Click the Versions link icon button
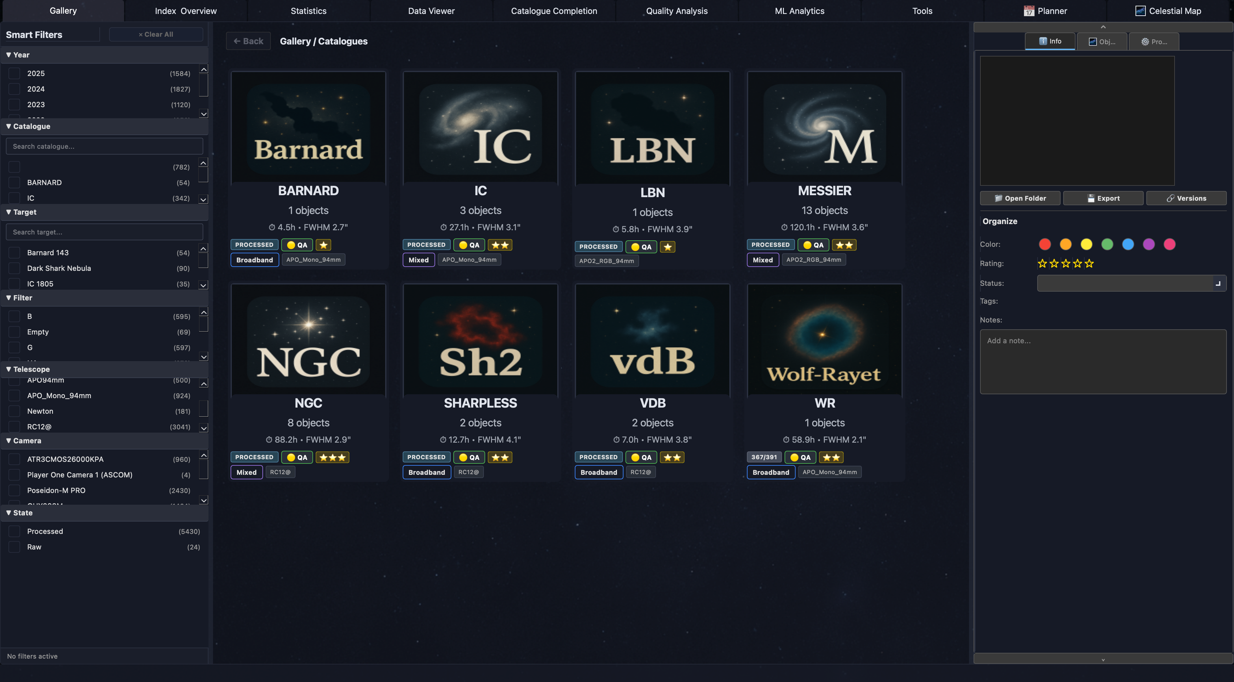 (x=1186, y=198)
